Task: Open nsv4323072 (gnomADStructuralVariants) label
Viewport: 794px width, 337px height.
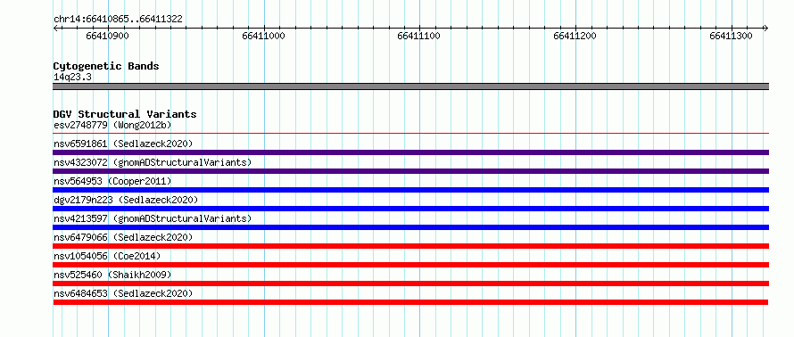Action: click(153, 162)
